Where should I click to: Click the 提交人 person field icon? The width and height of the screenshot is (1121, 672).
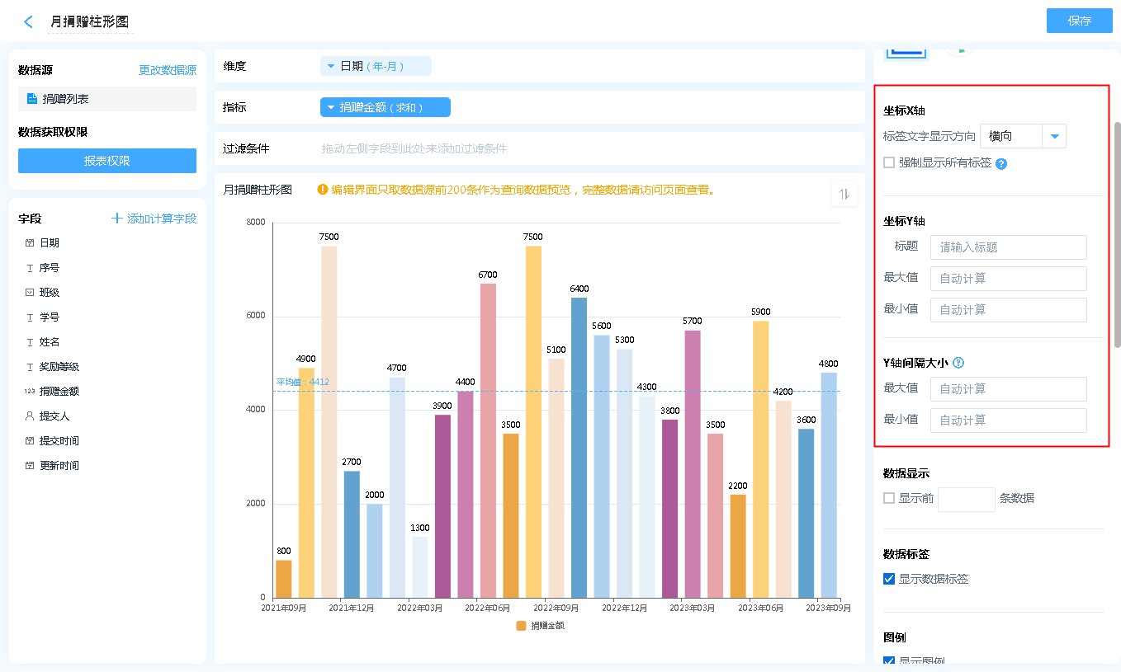pyautogui.click(x=30, y=416)
